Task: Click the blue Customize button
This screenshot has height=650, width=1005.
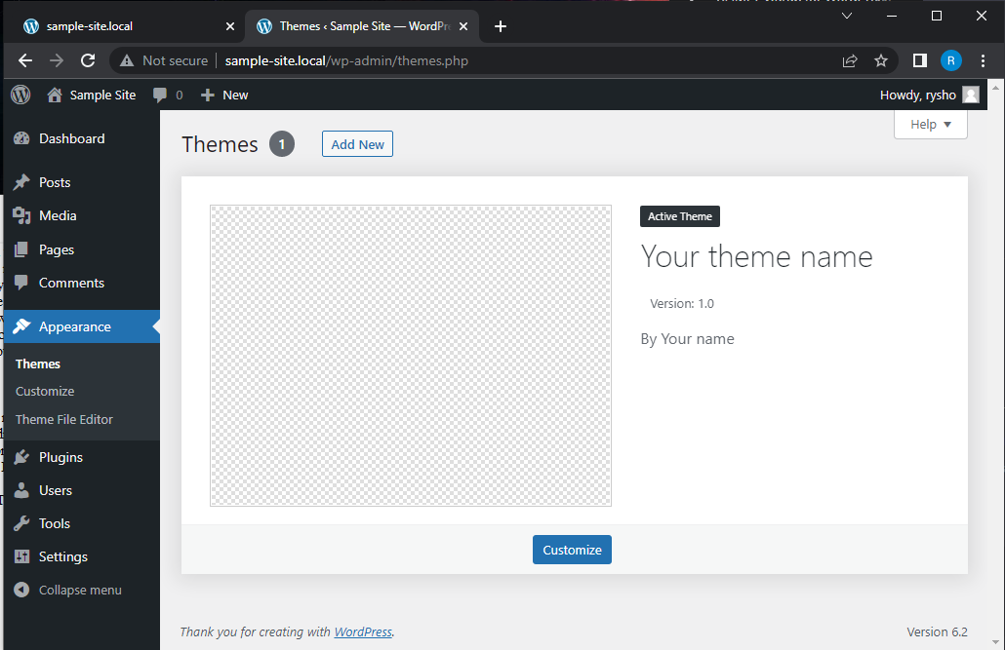Action: [572, 550]
